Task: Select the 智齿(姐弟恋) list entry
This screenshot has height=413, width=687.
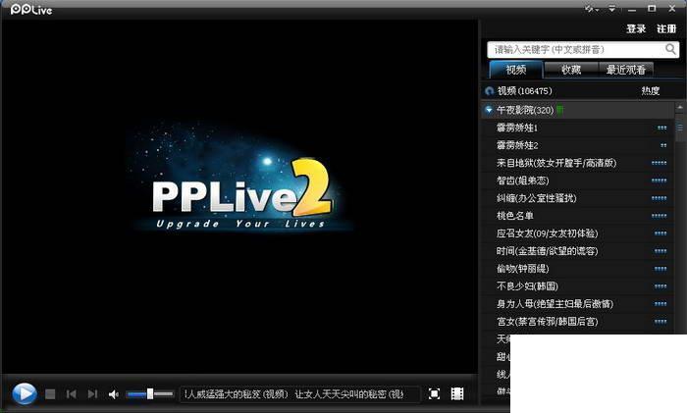Action: (x=577, y=181)
